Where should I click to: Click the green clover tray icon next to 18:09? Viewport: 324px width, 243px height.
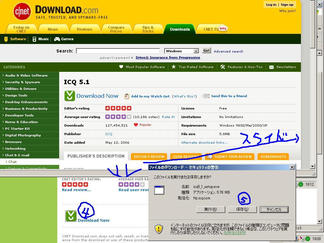pyautogui.click(x=308, y=239)
